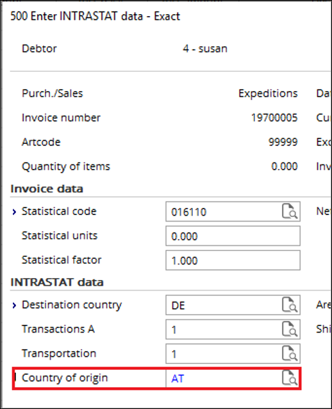
Task: Select the invoice number 19700005
Action: click(x=274, y=117)
